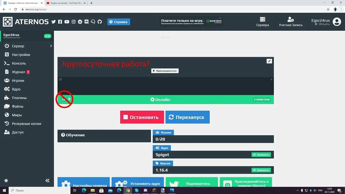Viewport: 345px width, 194px height.
Task: Click the Версия version label tab
Action: (163, 163)
